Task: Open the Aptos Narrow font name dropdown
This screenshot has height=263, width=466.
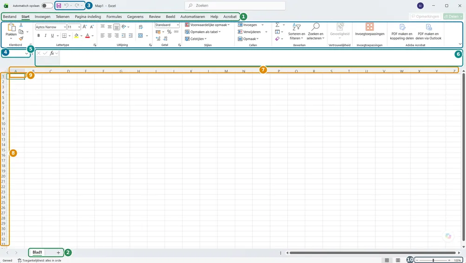Action: pos(65,27)
